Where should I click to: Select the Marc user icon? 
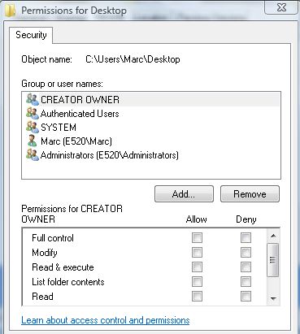[x=33, y=141]
